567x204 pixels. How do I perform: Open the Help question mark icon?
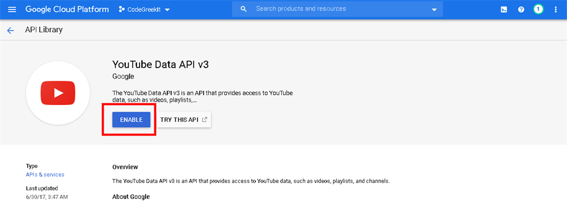point(521,10)
